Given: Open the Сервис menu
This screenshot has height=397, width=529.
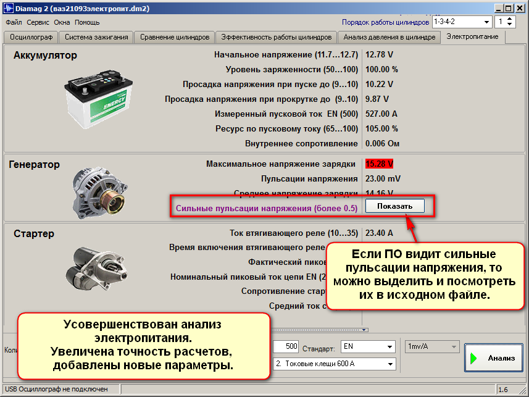Looking at the screenshot, I should click(38, 23).
